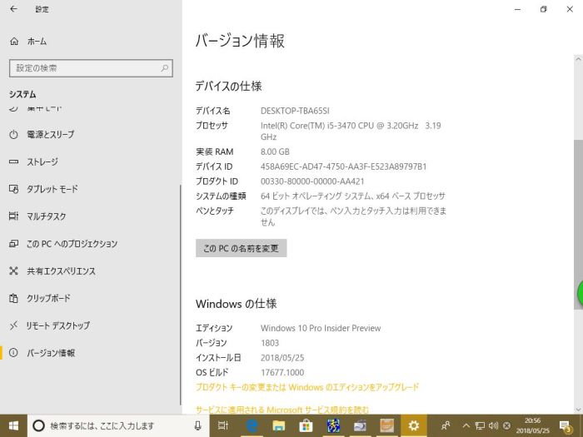583x437 pixels.
Task: Open ホーム (Home) in Settings sidebar
Action: click(37, 41)
